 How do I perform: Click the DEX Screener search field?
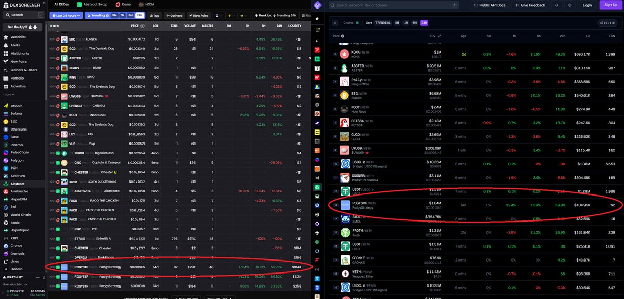(x=23, y=15)
